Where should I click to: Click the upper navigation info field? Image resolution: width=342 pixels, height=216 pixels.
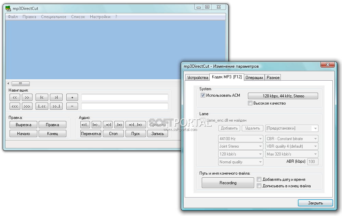coord(125,97)
